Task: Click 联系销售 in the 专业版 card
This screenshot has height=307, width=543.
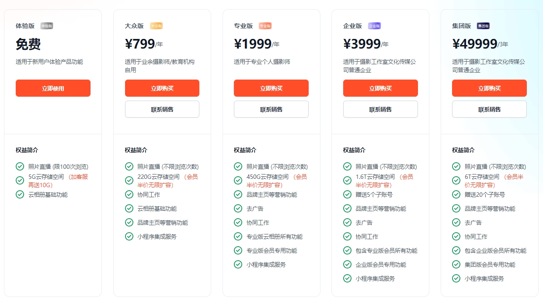Action: (x=271, y=109)
